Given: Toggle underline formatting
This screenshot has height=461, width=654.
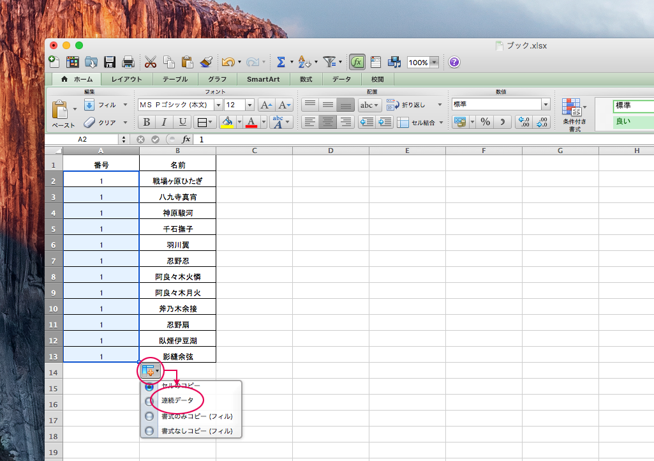Looking at the screenshot, I should coord(182,122).
